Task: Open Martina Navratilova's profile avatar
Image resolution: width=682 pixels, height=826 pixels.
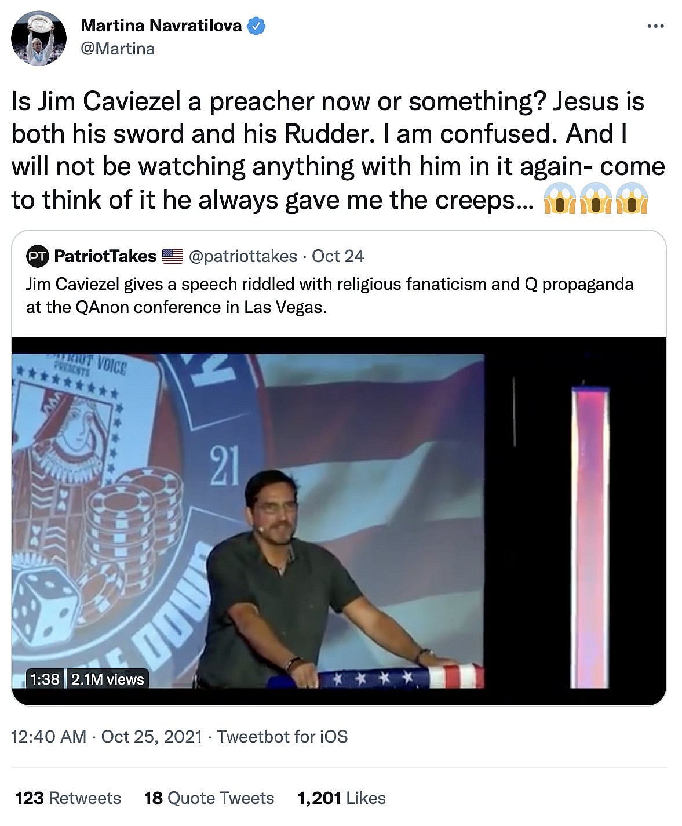Action: (39, 38)
